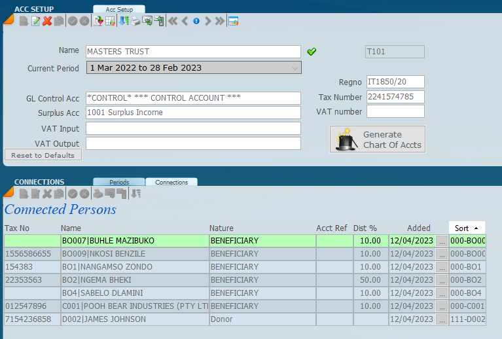The height and width of the screenshot is (339, 502).
Task: Select the Connections tab
Action: tap(171, 182)
